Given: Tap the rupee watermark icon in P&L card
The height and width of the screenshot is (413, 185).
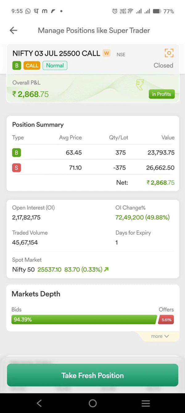Looking at the screenshot, I should 140,85.
